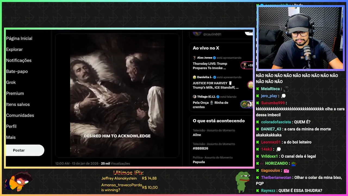Viewport: 348px width, 196px height.
Task: Open the Papuda trending topic
Action: click(x=199, y=162)
